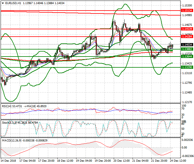This screenshot has height=164, width=194.
Task: Click the 21 Dec 20:00 time label
Action: (159, 161)
